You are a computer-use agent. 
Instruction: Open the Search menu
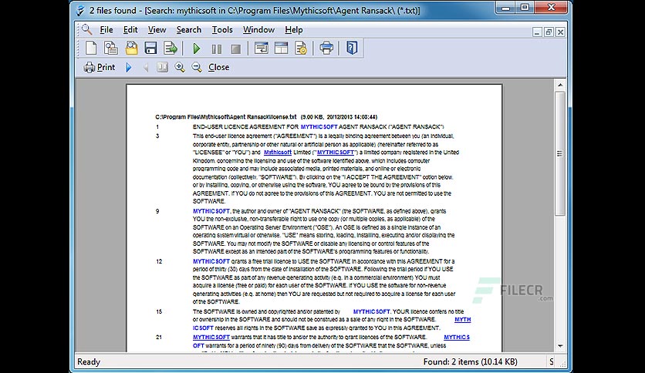point(189,29)
